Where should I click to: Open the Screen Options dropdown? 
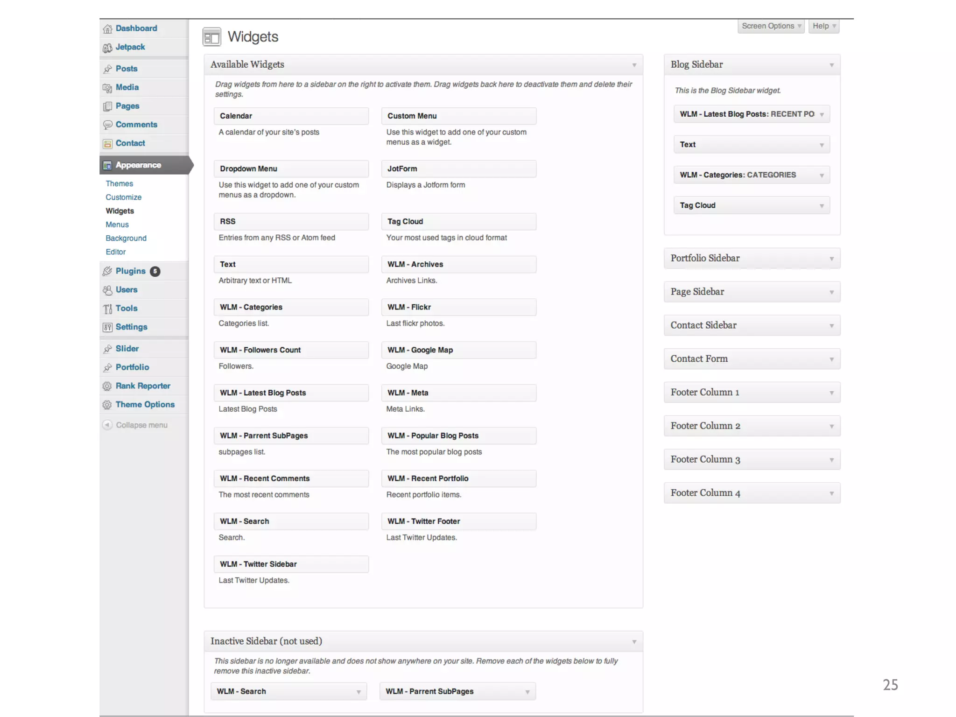[x=771, y=26]
